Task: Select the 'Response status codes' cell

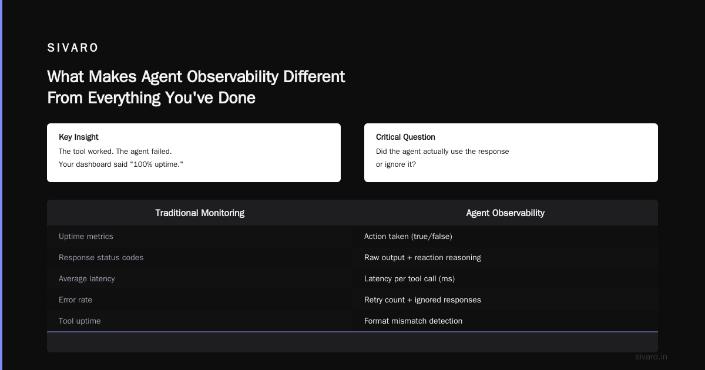Action: tap(200, 257)
